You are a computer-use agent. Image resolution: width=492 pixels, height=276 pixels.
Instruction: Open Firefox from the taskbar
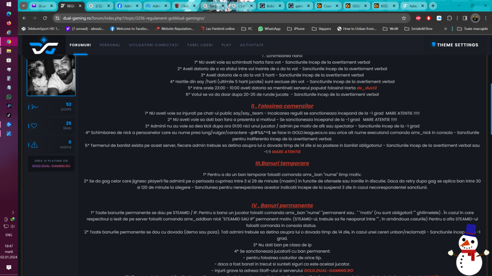9,23
